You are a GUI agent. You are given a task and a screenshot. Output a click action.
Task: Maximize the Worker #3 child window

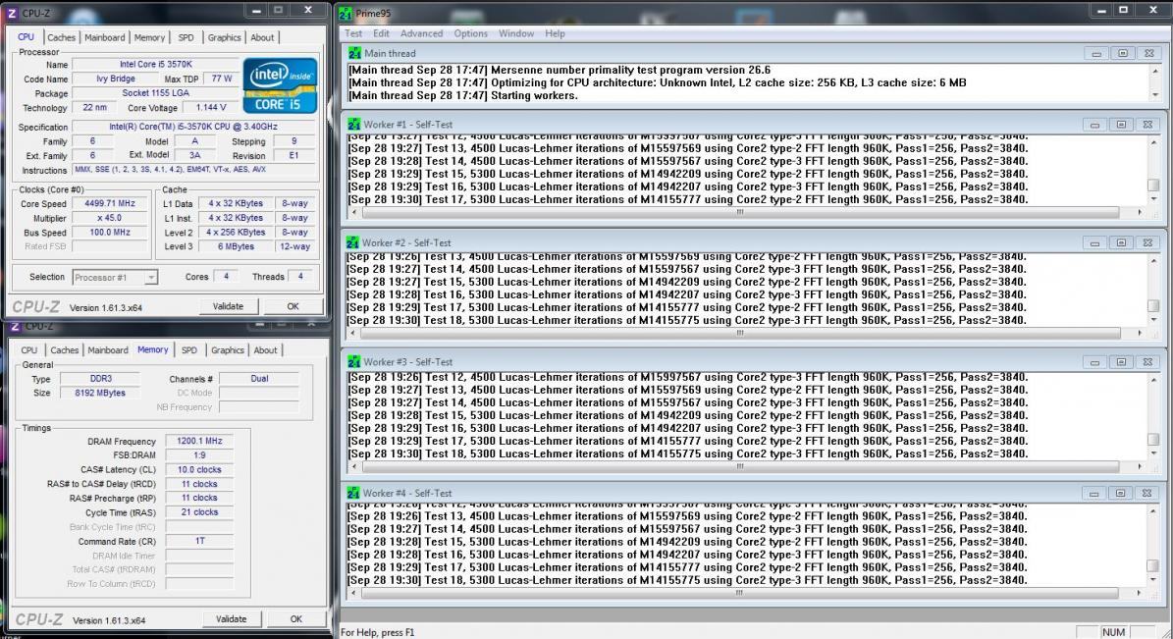click(x=1121, y=362)
